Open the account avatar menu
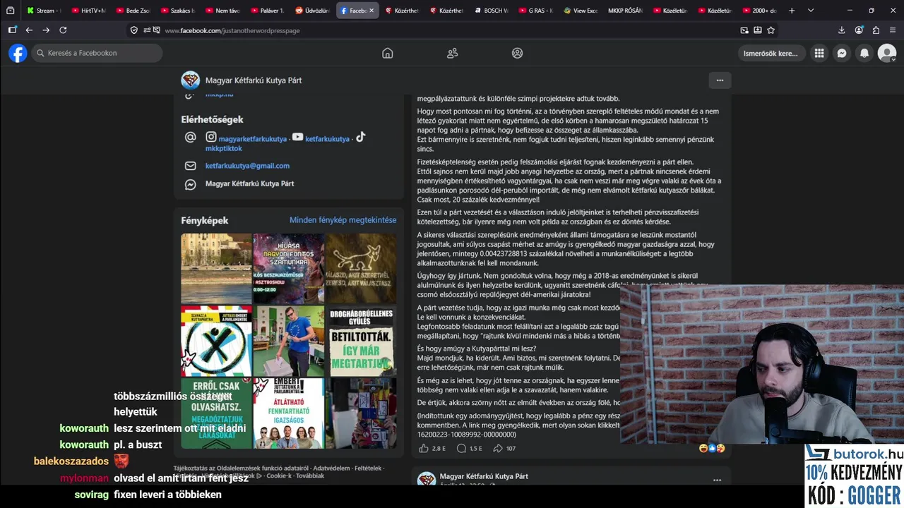This screenshot has height=508, width=904. 887,53
